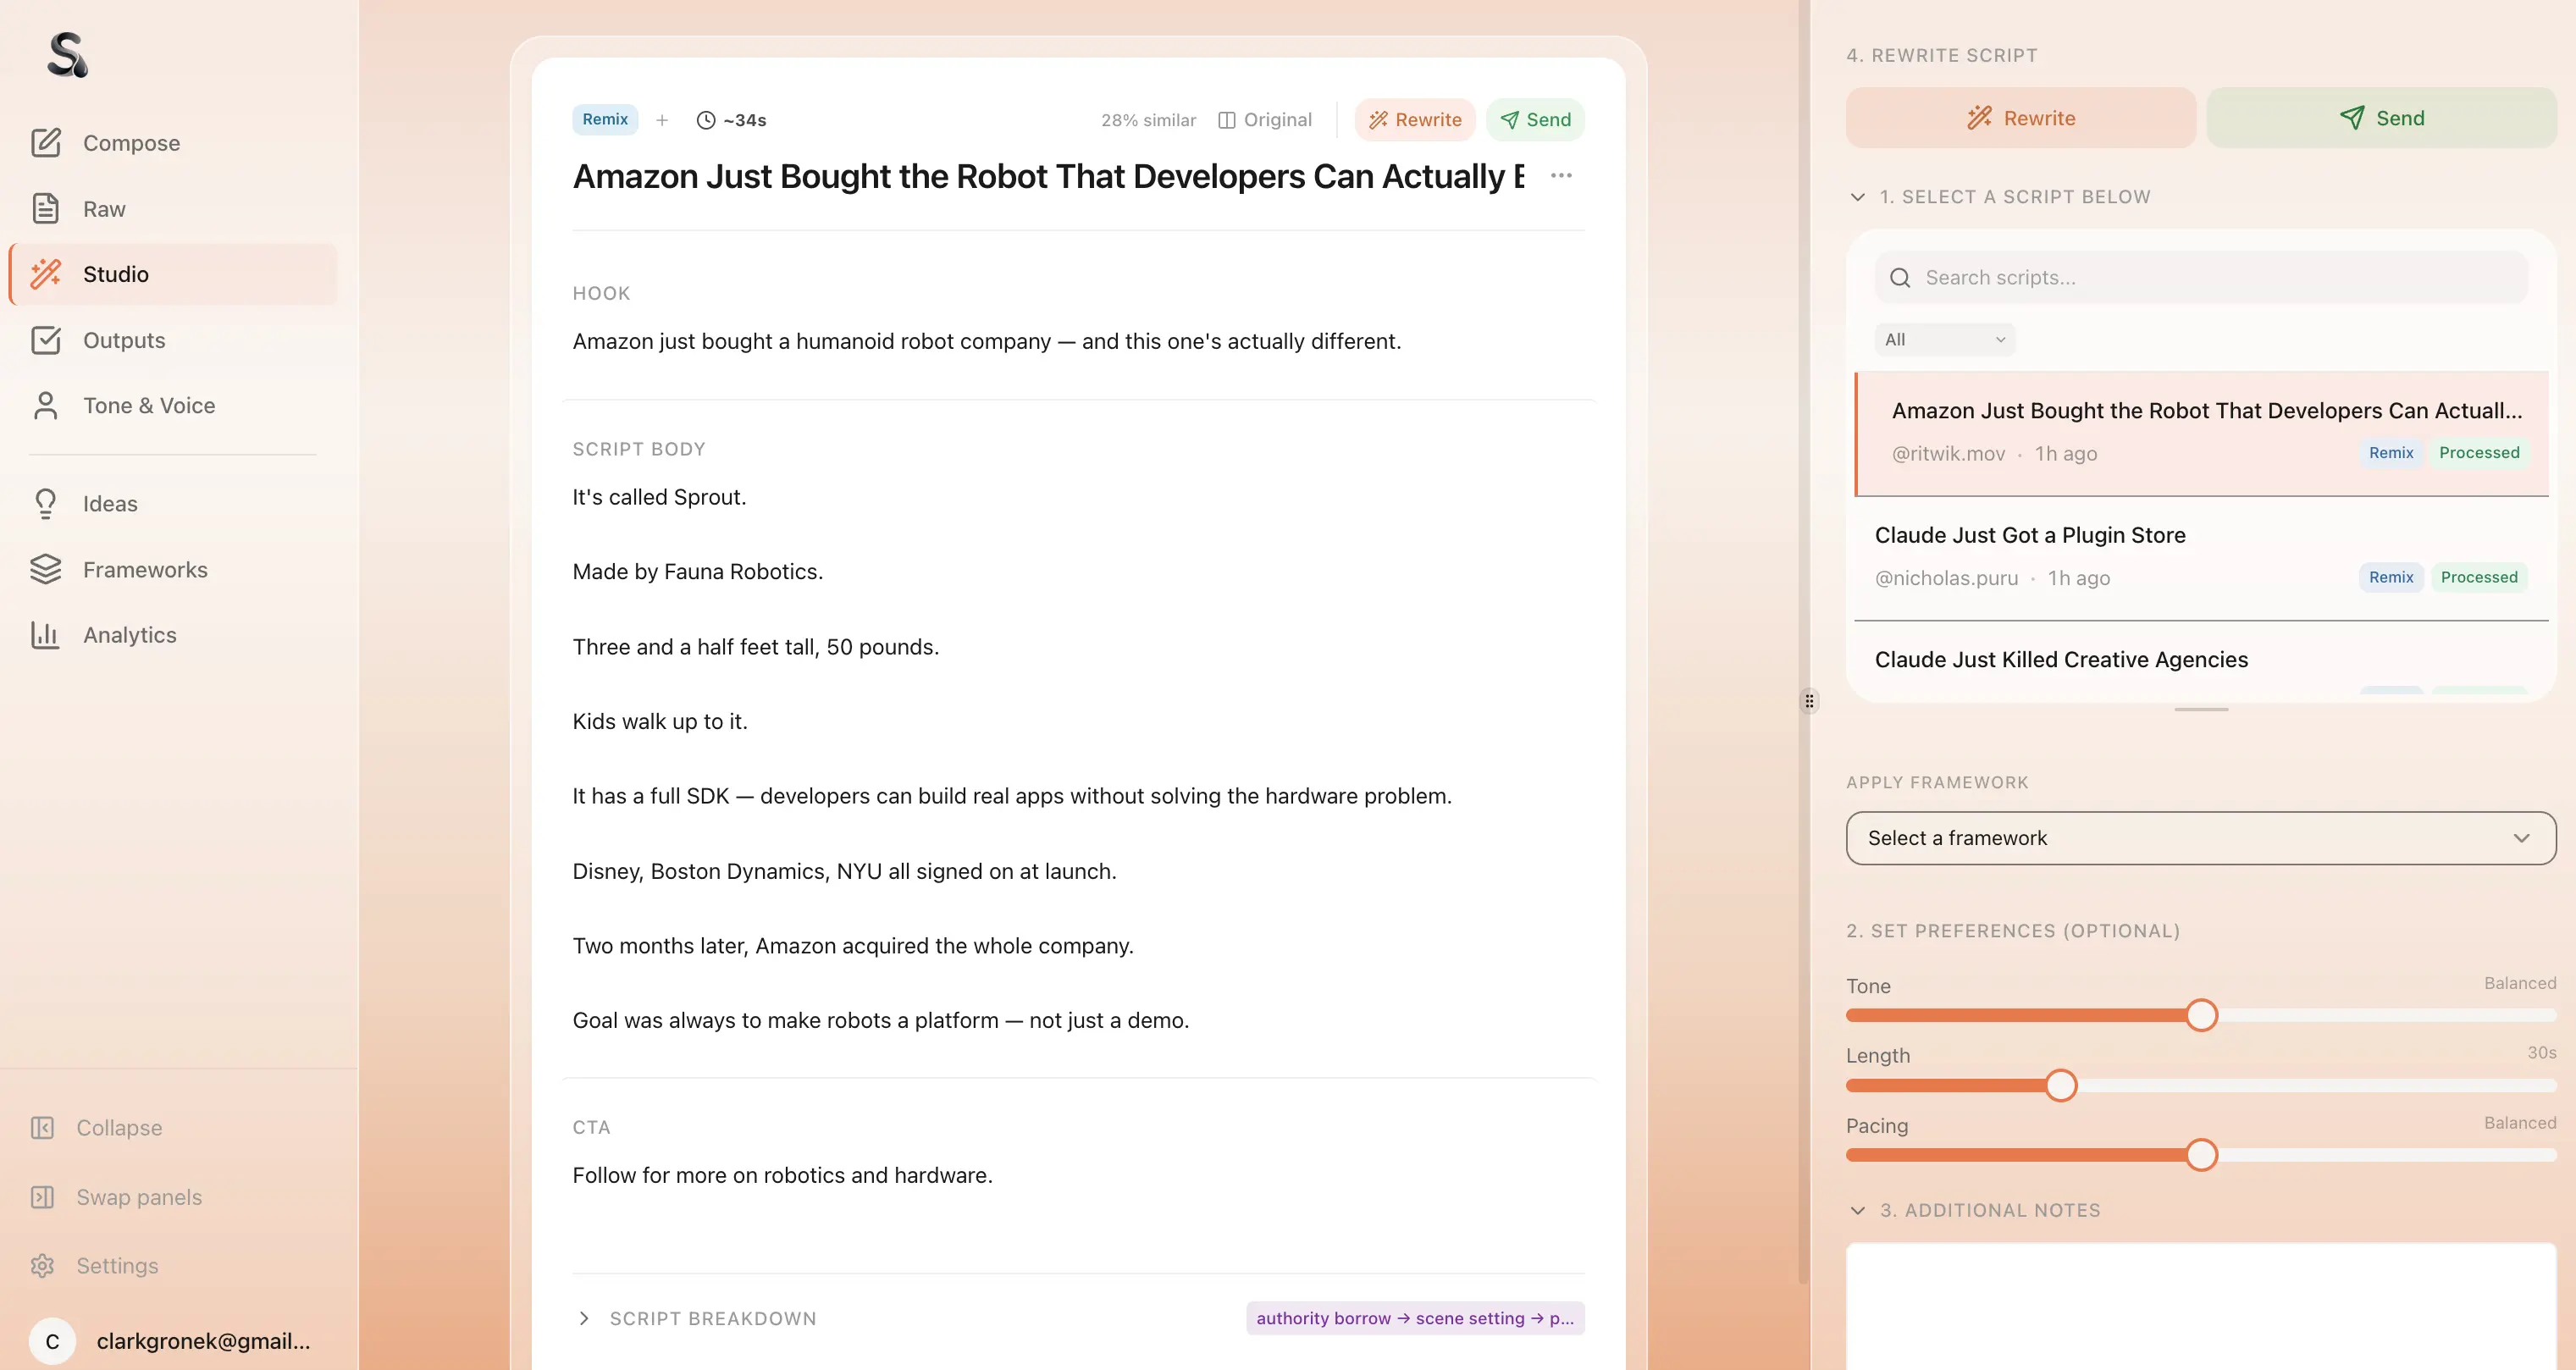Click the authority borrow scene setting tag
The image size is (2576, 1370).
click(x=1415, y=1318)
